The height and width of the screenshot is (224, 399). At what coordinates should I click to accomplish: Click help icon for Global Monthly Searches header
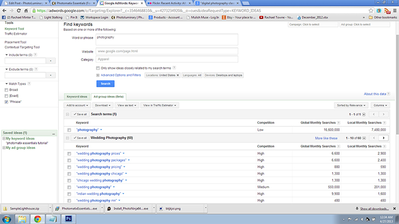[339, 122]
